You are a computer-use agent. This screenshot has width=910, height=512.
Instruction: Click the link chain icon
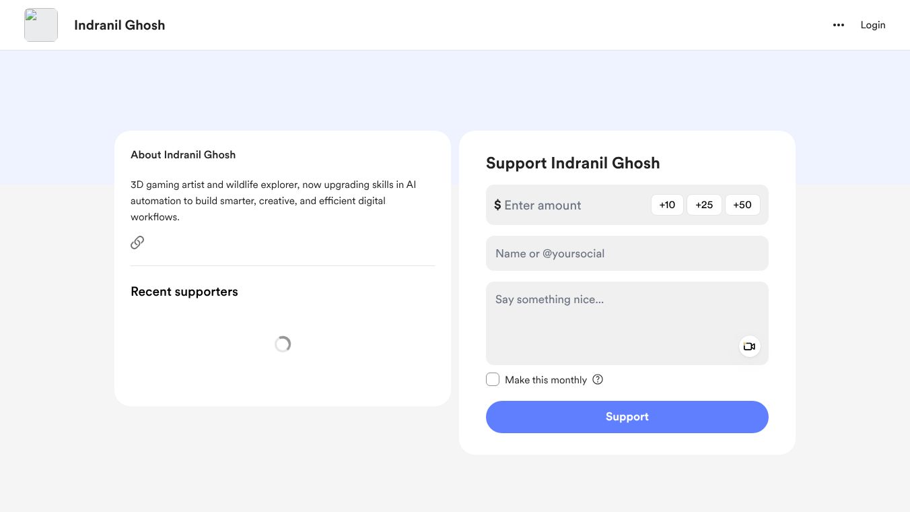click(x=137, y=243)
